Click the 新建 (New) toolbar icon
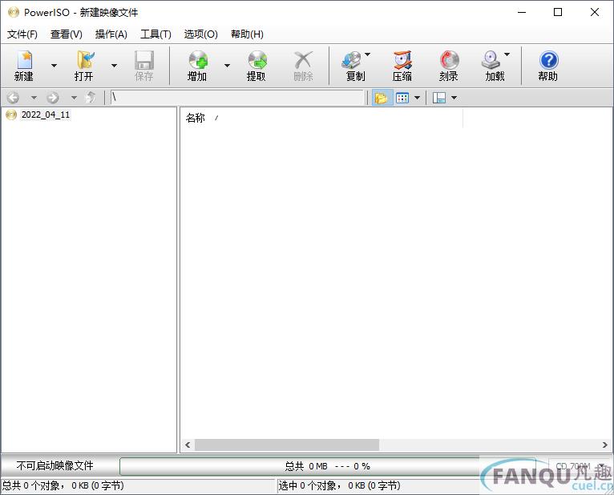This screenshot has width=614, height=495. 24,66
